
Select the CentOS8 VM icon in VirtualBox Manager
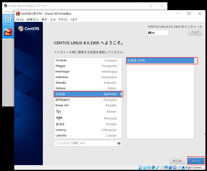8,32
